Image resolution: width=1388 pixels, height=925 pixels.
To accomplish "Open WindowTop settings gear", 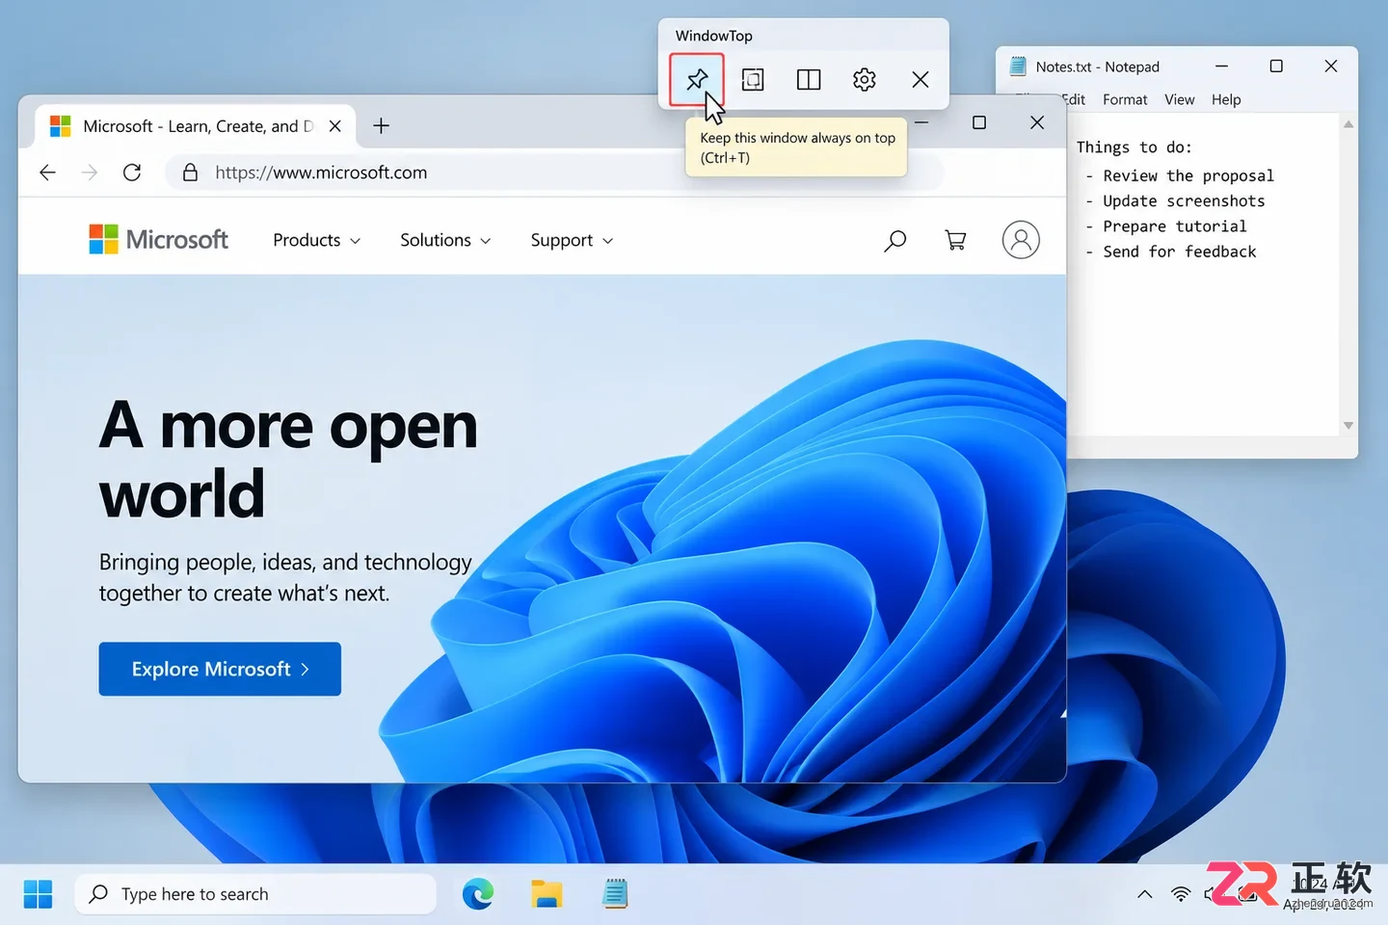I will click(x=865, y=79).
